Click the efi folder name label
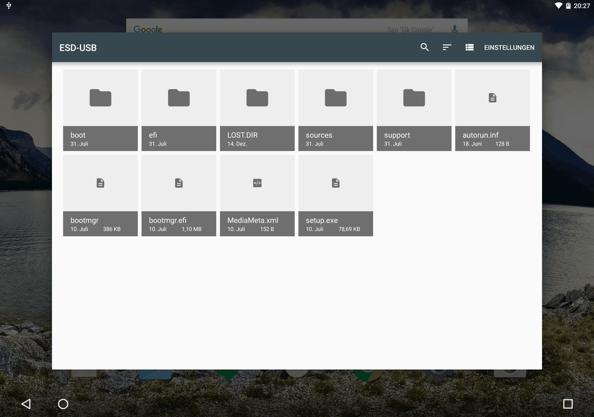Screen dimensions: 594x417 point(153,135)
